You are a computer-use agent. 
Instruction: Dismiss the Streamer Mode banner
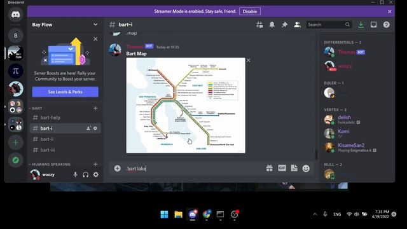pyautogui.click(x=389, y=11)
